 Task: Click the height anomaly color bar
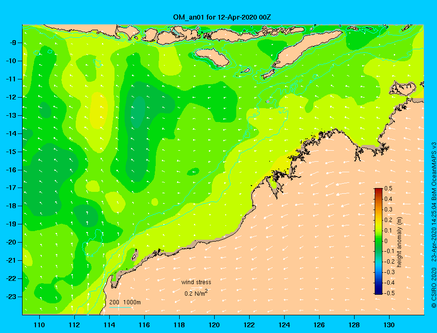pyautogui.click(x=379, y=241)
